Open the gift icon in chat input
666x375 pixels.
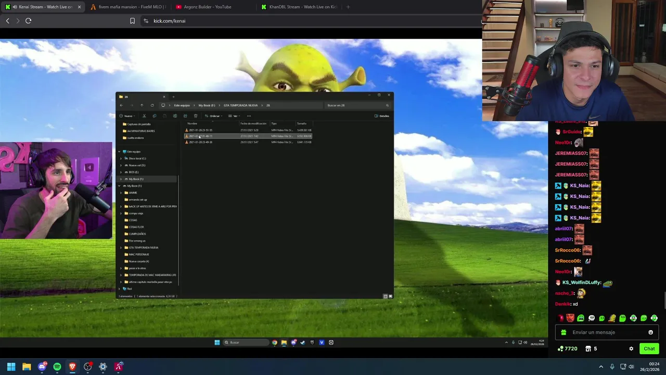(563, 332)
